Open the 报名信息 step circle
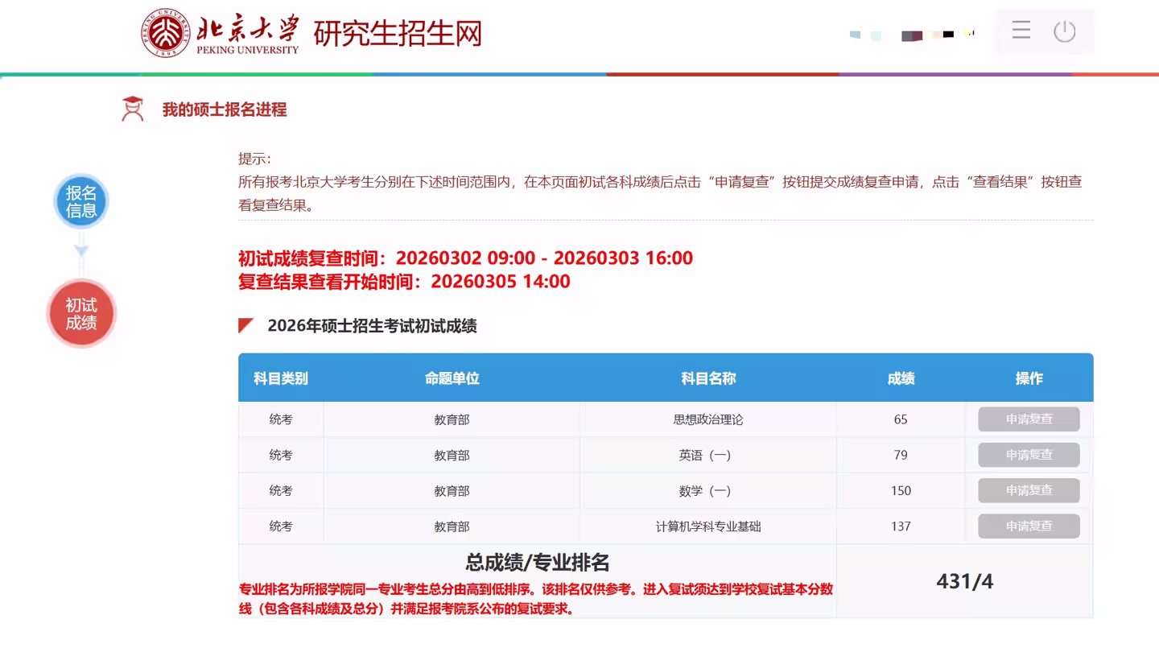This screenshot has width=1159, height=648. click(80, 201)
